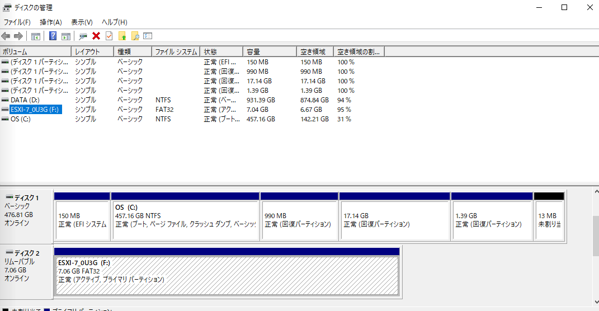Image resolution: width=599 pixels, height=311 pixels.
Task: Toggle the Show/Hide Console Tree icon
Action: click(36, 36)
